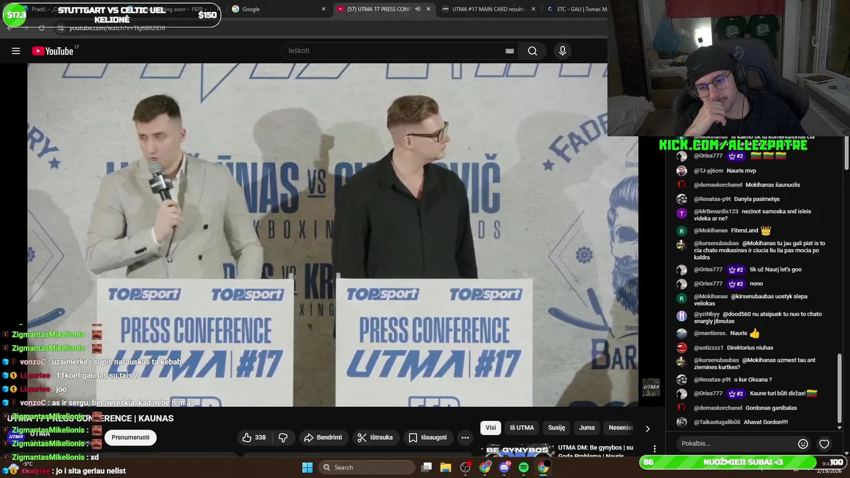The height and width of the screenshot is (478, 850).
Task: Mute the audio-playing UTMA tab speaker icon
Action: [x=418, y=9]
